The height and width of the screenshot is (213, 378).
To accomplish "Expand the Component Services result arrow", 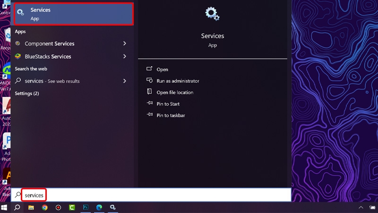I will (125, 44).
